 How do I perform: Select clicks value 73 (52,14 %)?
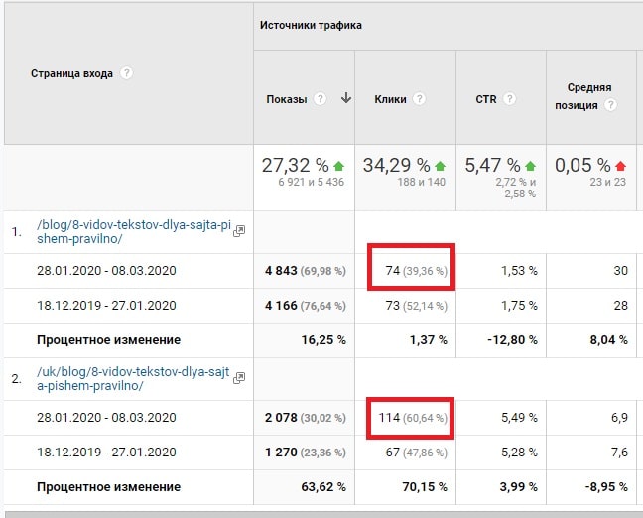(x=416, y=306)
